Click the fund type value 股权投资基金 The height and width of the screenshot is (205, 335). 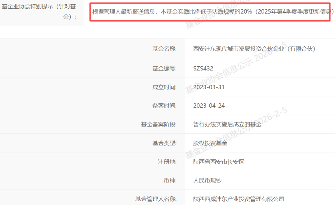[x=210, y=143]
